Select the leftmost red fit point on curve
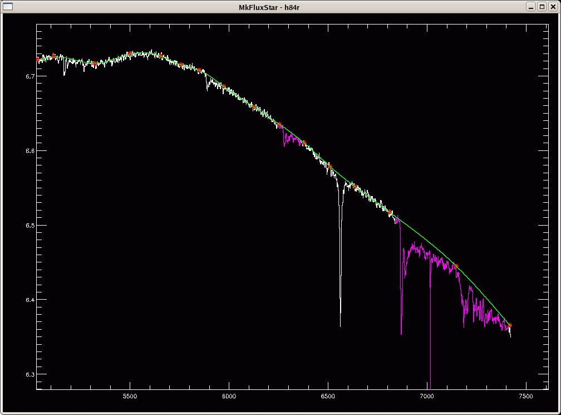The width and height of the screenshot is (561, 415). tap(38, 59)
